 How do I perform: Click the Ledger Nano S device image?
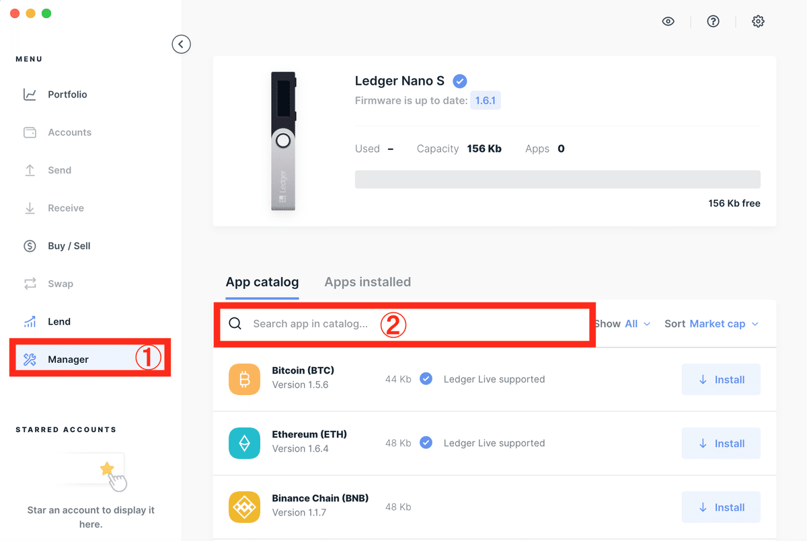click(x=283, y=141)
